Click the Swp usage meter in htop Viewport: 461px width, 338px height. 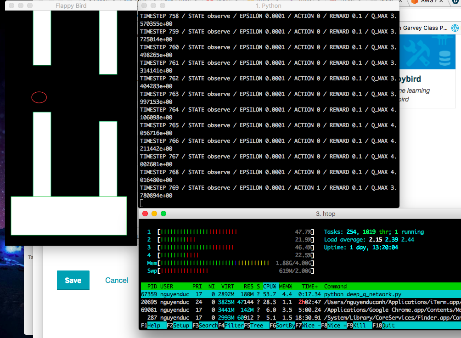click(x=230, y=270)
